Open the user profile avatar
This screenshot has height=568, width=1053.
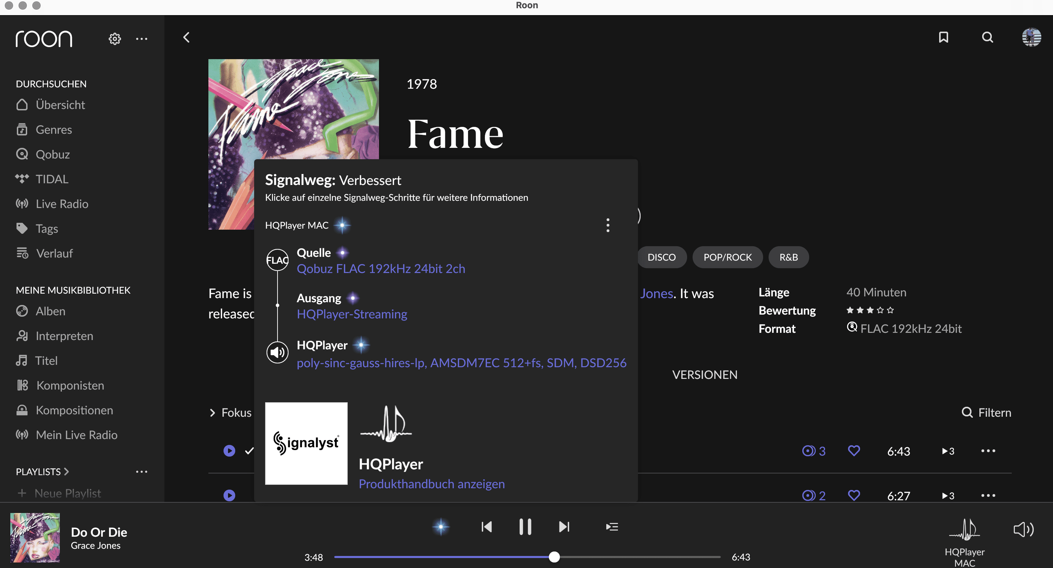click(1031, 37)
